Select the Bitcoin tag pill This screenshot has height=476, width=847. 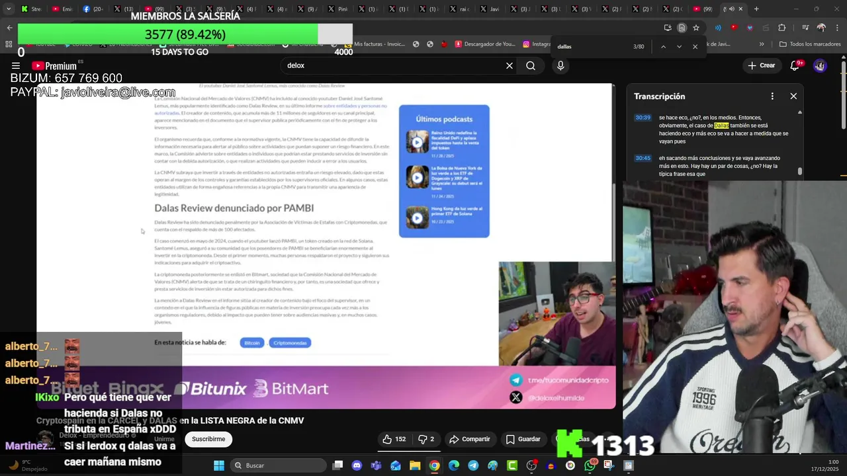pyautogui.click(x=252, y=342)
